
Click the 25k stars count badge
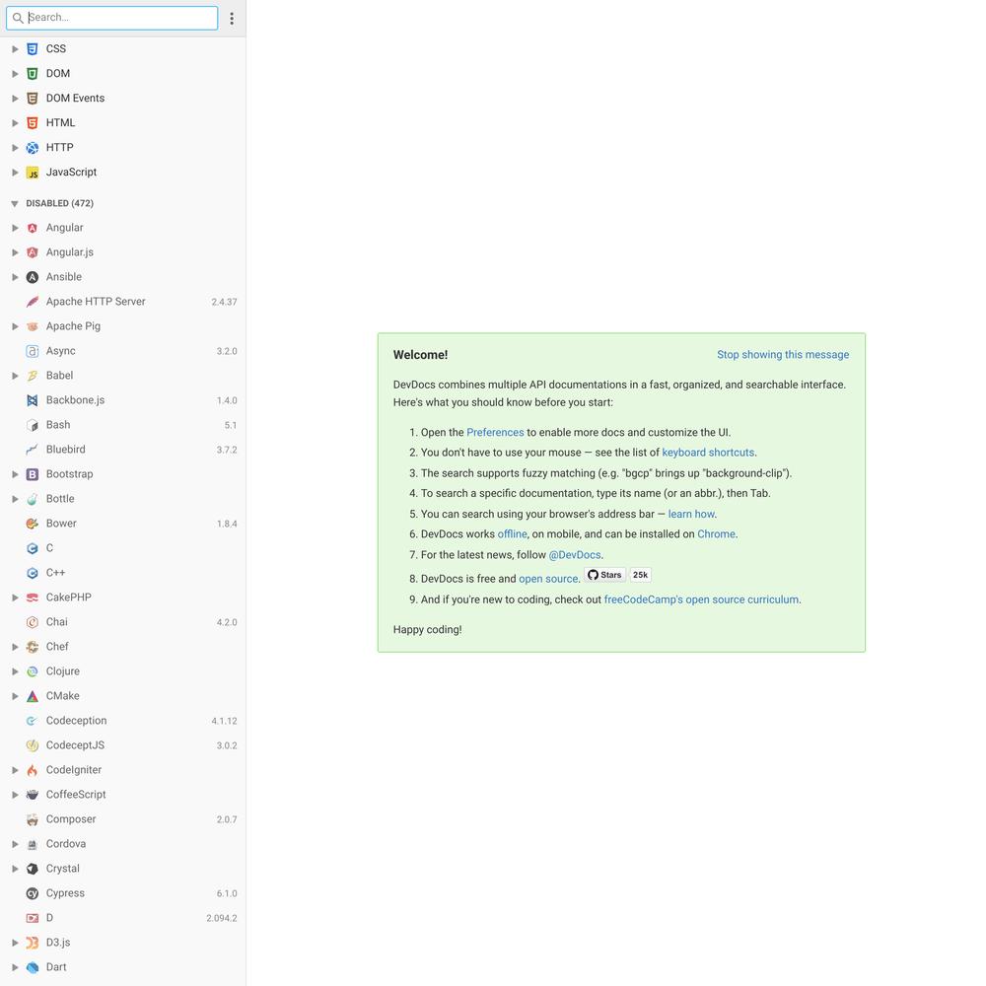tap(640, 575)
